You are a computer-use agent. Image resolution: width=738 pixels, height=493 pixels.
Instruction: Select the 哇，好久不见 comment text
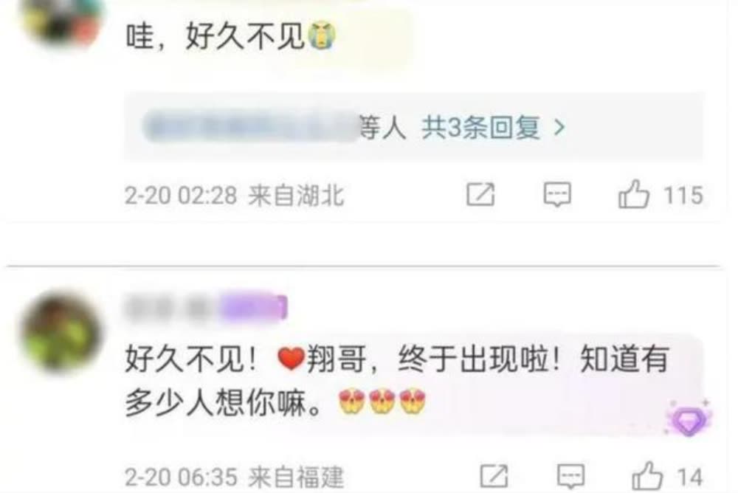point(230,35)
